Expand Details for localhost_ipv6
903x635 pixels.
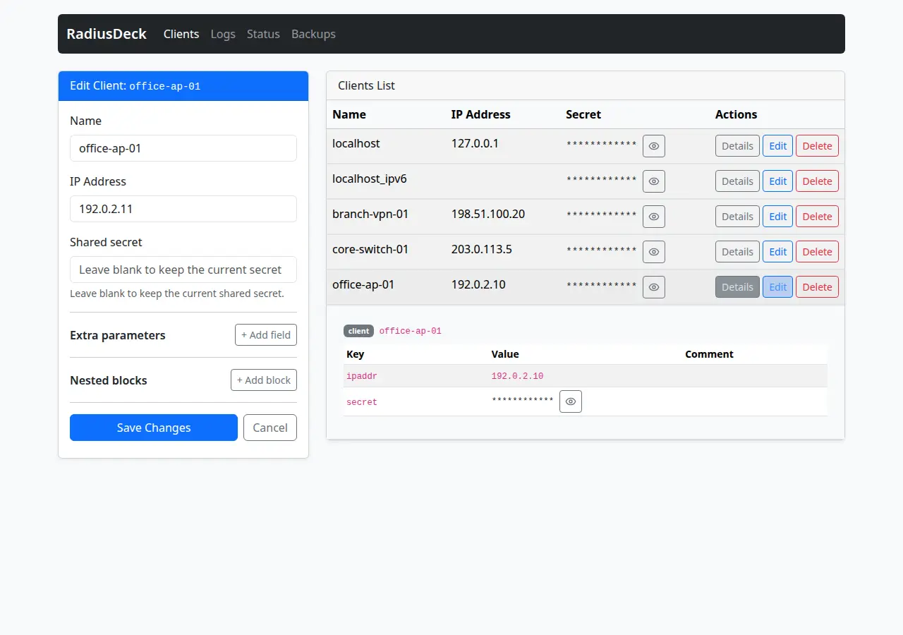[x=737, y=181]
